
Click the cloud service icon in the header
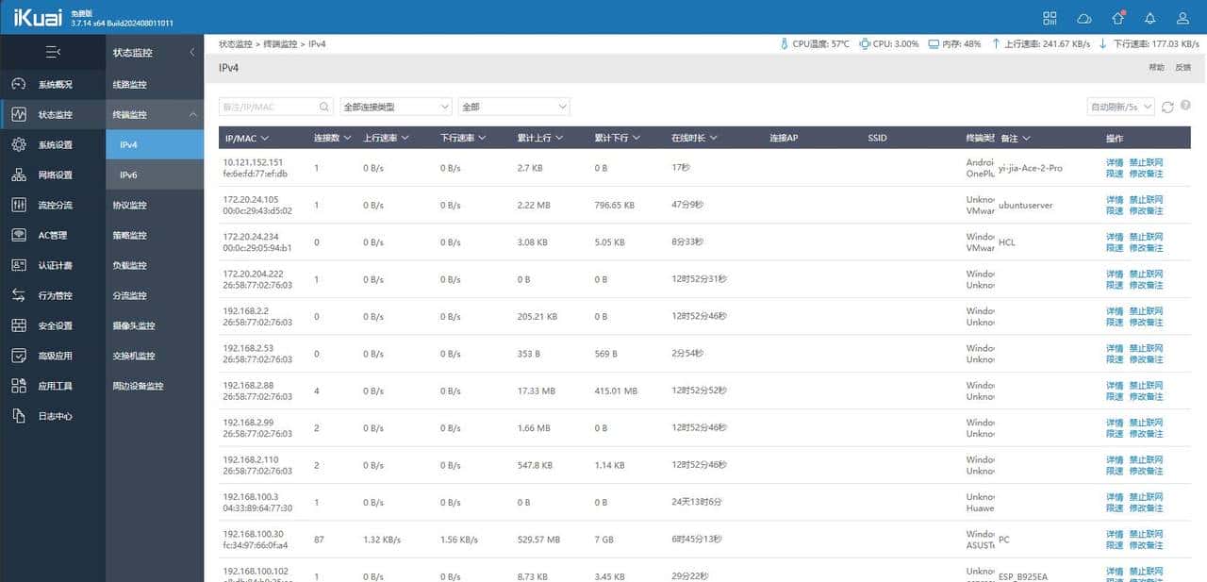tap(1083, 17)
